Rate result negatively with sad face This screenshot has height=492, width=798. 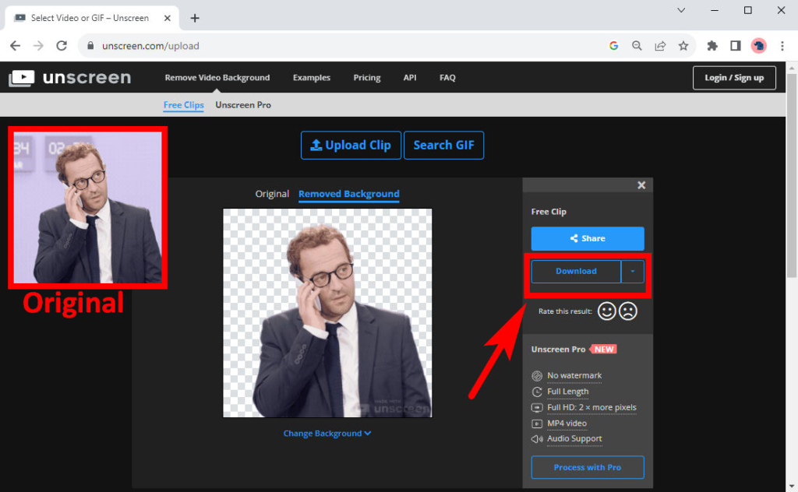click(627, 311)
